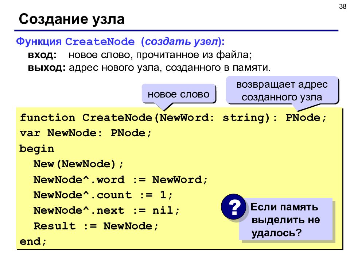Click the "end;" code line
350x263 pixels.
pyautogui.click(x=33, y=241)
